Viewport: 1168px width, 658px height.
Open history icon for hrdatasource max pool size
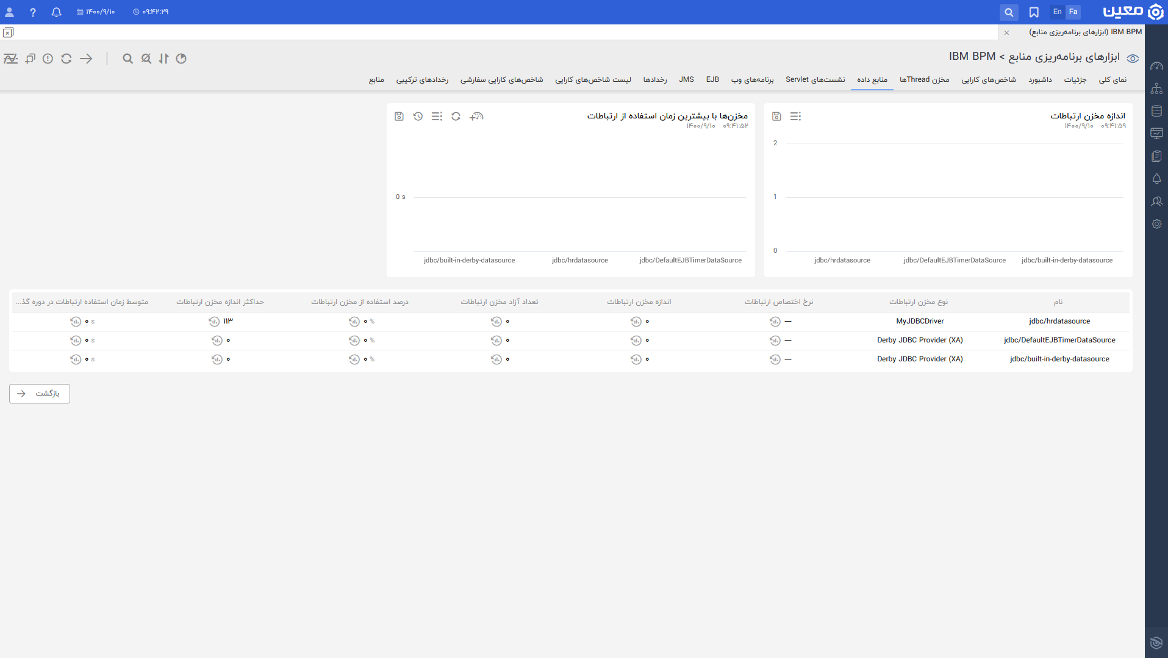[x=214, y=321]
